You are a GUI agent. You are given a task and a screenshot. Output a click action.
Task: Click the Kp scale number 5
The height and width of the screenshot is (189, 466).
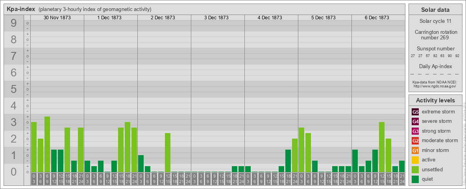pyautogui.click(x=13, y=89)
